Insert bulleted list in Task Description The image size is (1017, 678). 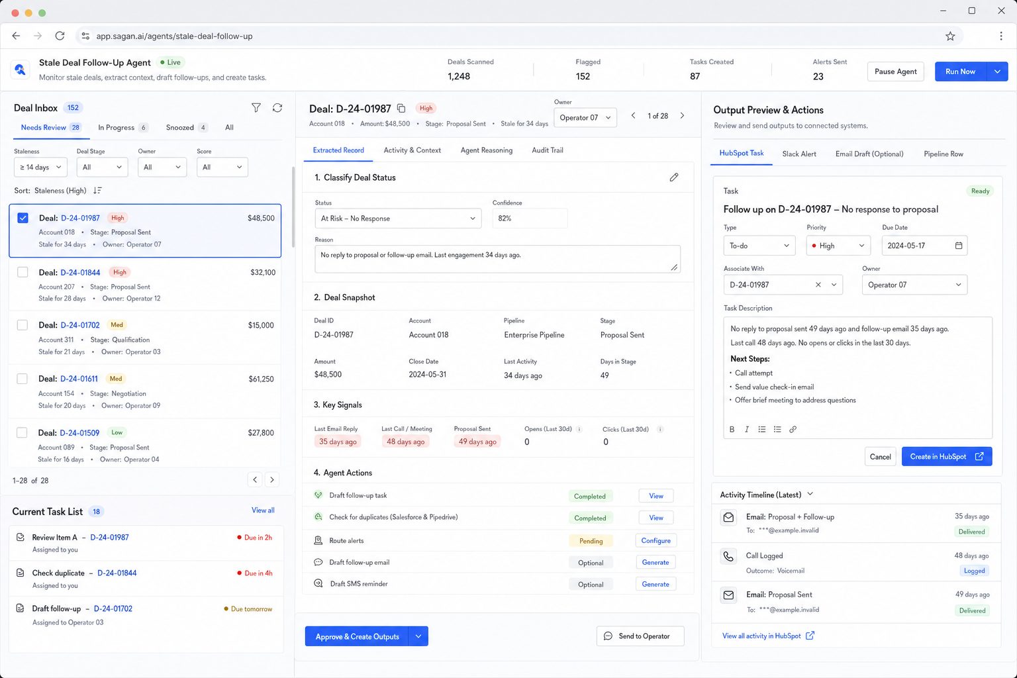[762, 429]
